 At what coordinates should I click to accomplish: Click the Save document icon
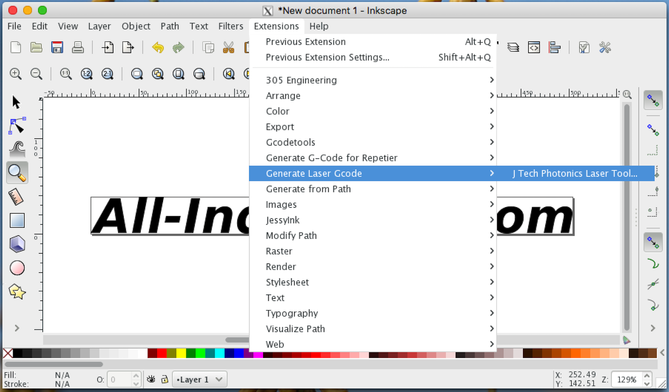click(x=57, y=47)
